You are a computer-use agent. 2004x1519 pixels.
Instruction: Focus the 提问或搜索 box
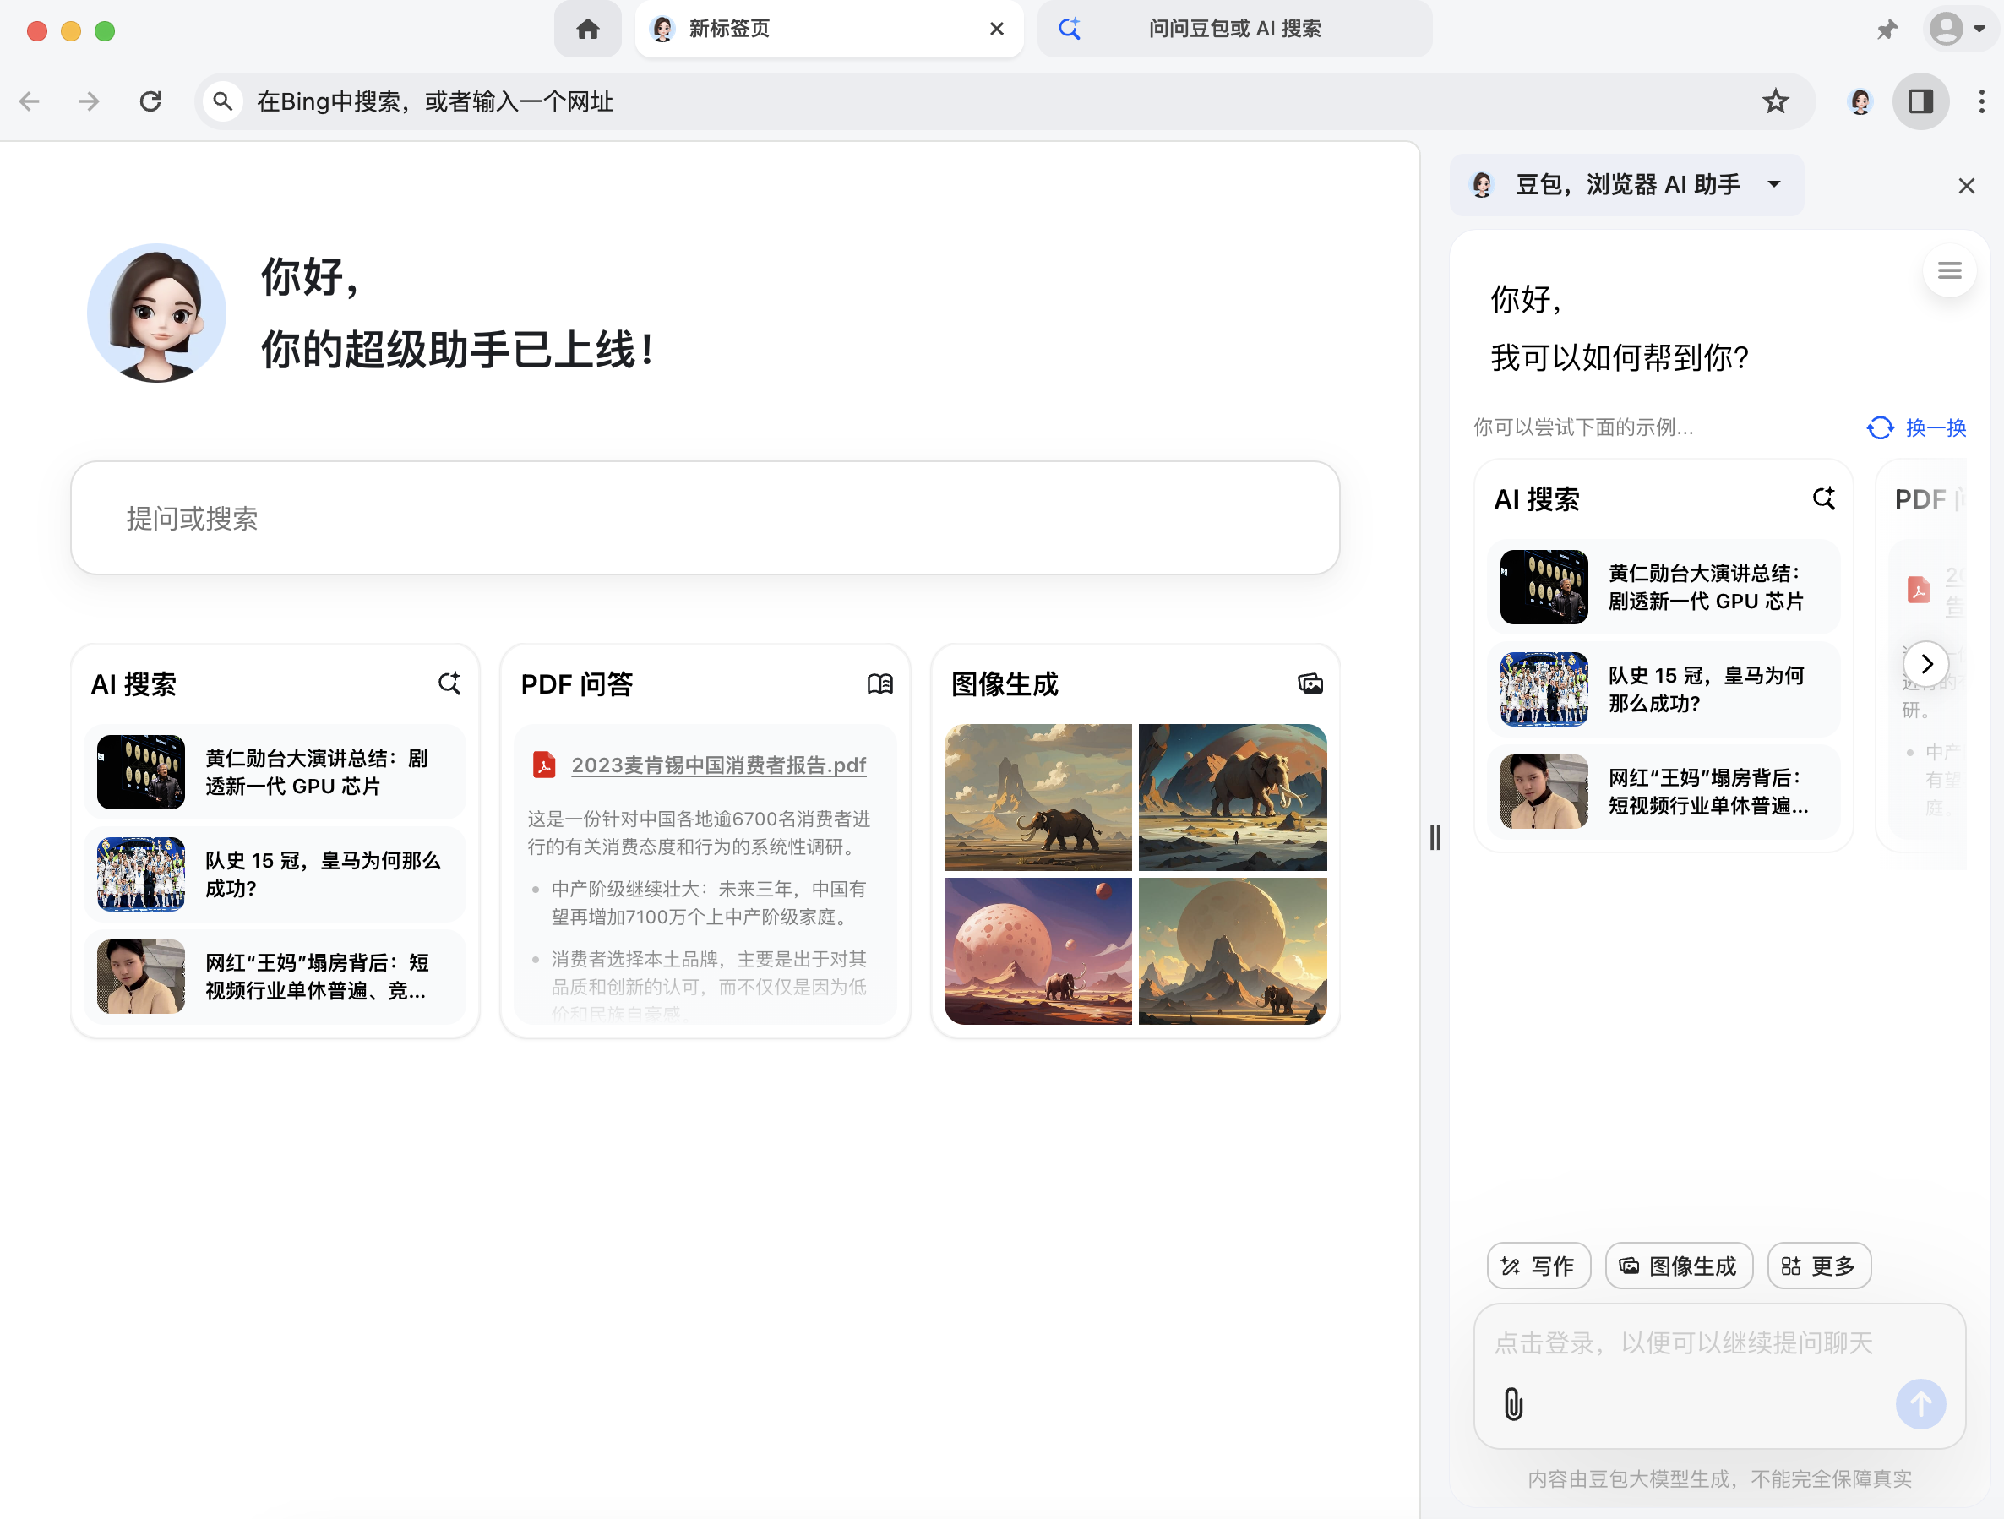705,518
